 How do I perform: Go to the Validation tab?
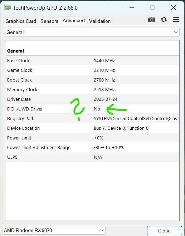pyautogui.click(x=100, y=21)
